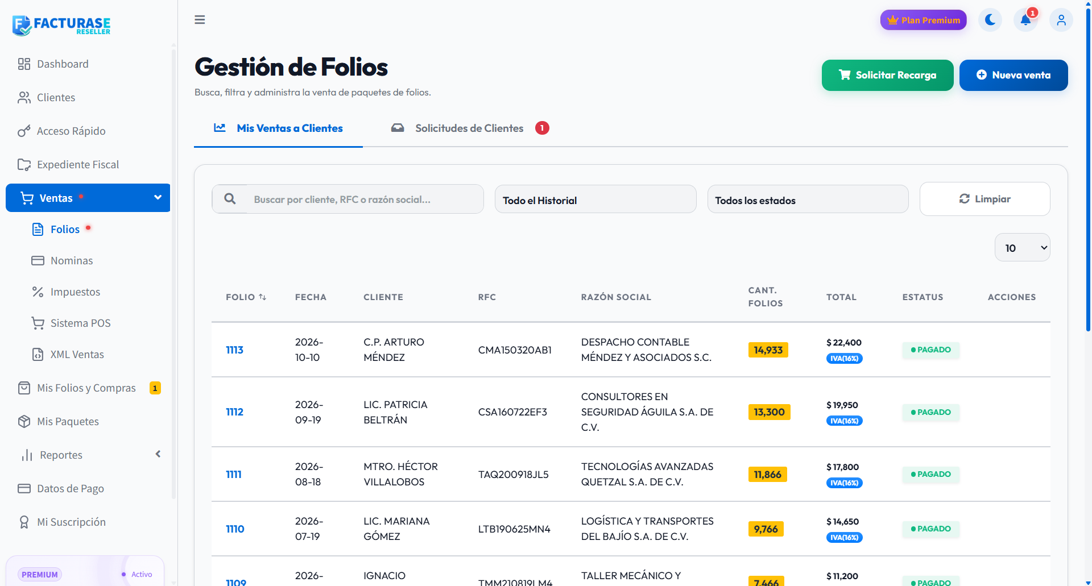This screenshot has height=586, width=1092.
Task: Collapse the Ventas menu section
Action: point(88,198)
